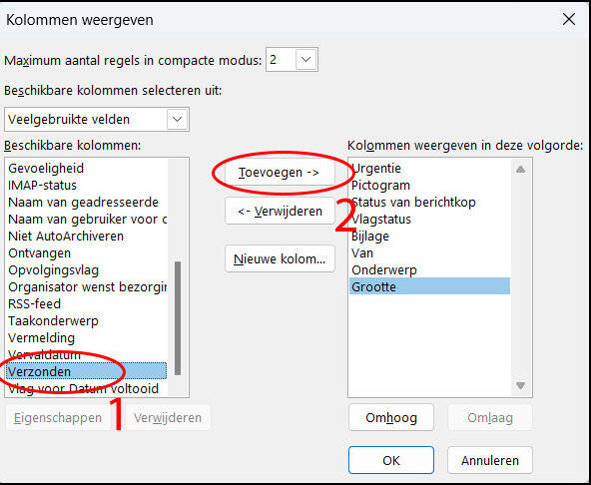Viewport: 591px width, 485px height.
Task: Select Gevoeligheid in available columns
Action: tap(86, 168)
